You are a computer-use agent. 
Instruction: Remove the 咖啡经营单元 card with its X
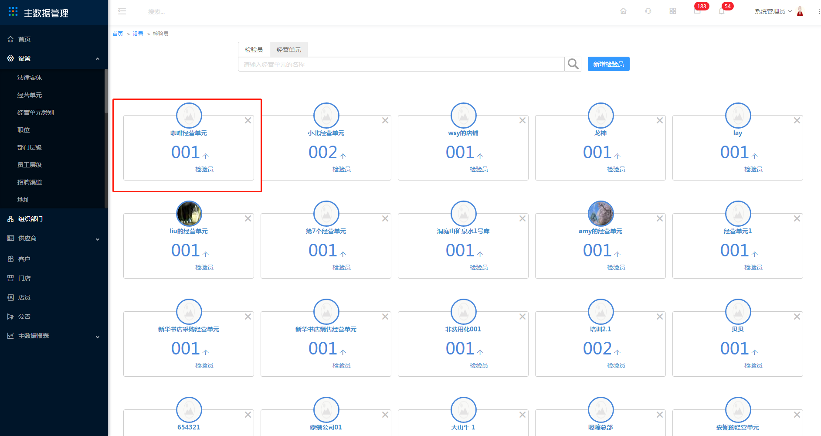[248, 120]
